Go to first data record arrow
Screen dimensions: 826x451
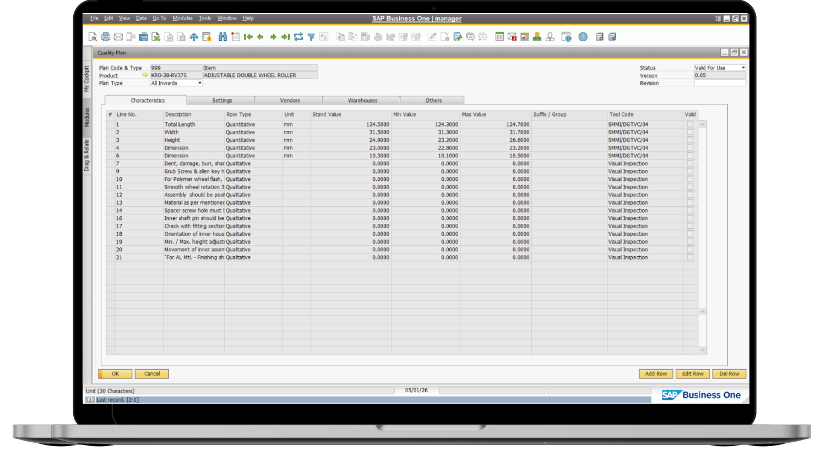[248, 37]
